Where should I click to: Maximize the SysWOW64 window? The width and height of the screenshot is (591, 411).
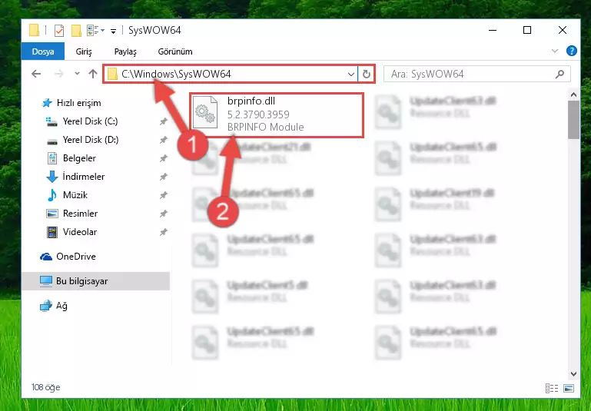point(527,30)
